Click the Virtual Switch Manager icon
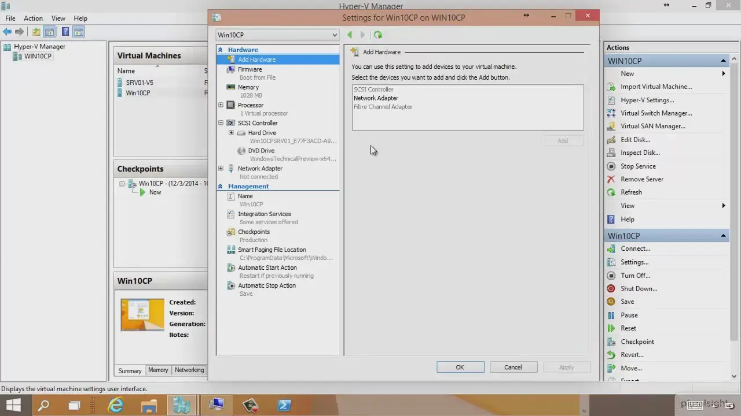 coord(611,113)
